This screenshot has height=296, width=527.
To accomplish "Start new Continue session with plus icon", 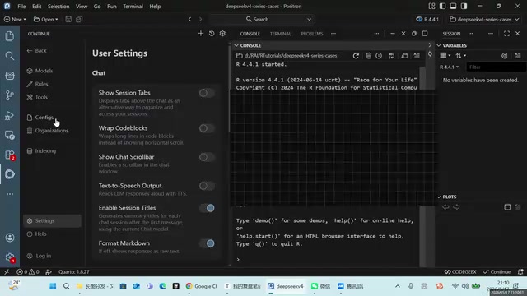I will [201, 34].
